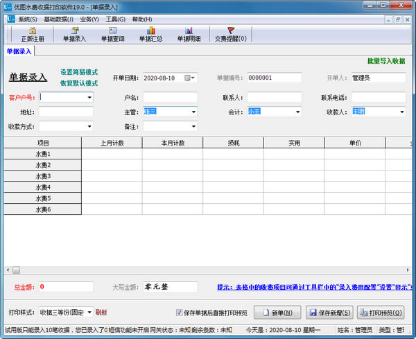
Task: Click the 单据汇总 chart icon
Action: pos(150,35)
